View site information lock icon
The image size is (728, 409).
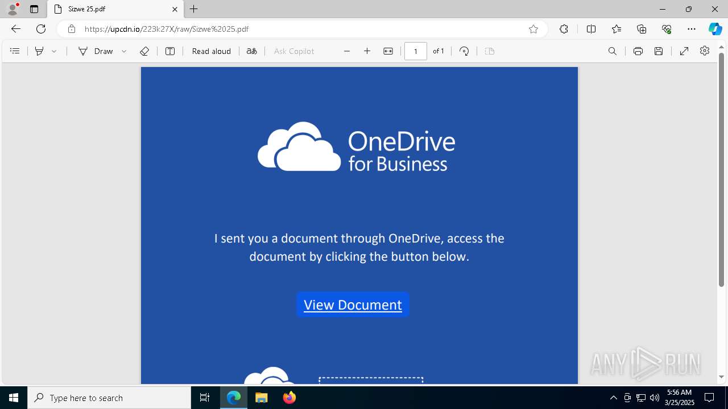[72, 29]
